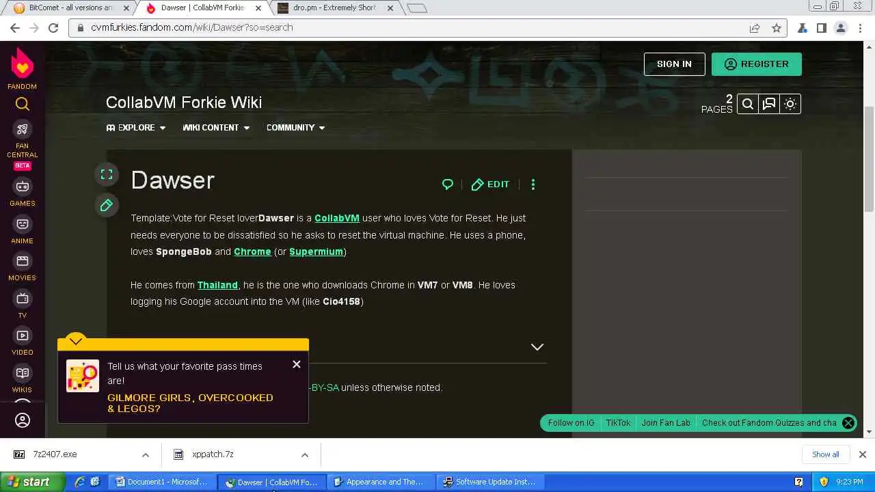This screenshot has height=492, width=875.
Task: Open a new browser tab
Action: 416,8
